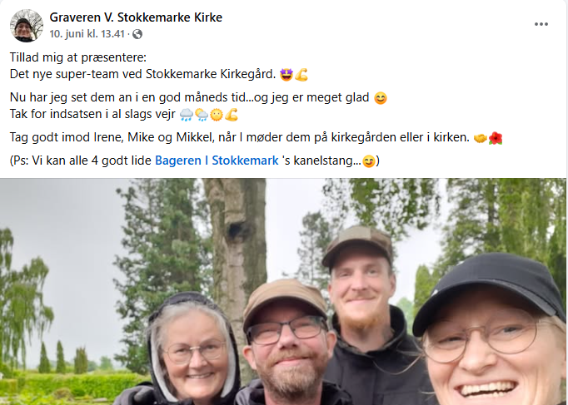Click the rain cloud emoji
Image resolution: width=568 pixels, height=405 pixels.
click(187, 115)
